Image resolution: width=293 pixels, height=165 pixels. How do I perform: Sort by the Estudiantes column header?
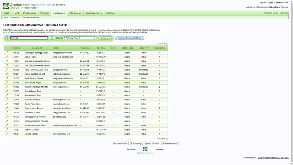[160, 48]
